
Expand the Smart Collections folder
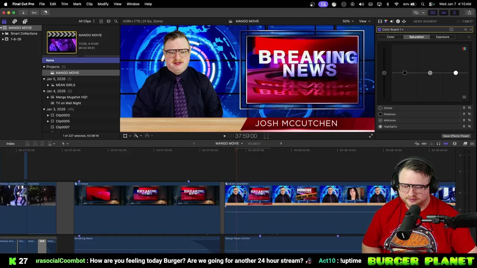click(x=3, y=33)
